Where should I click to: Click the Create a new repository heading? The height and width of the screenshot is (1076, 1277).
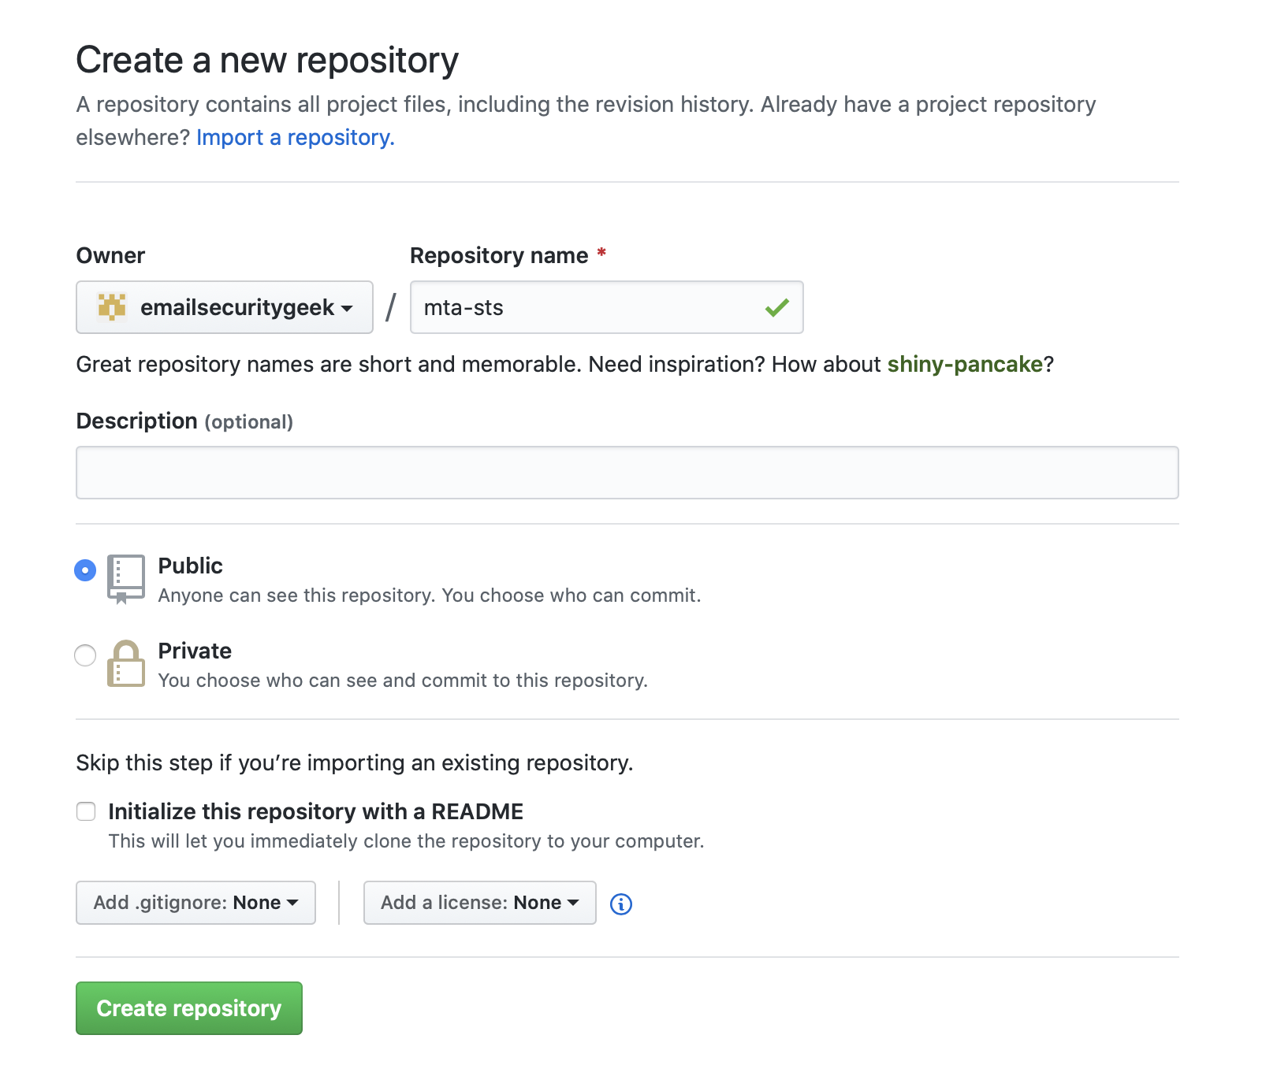click(x=267, y=61)
